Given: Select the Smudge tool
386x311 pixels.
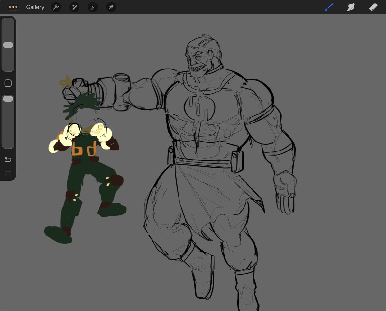Looking at the screenshot, I should (351, 7).
